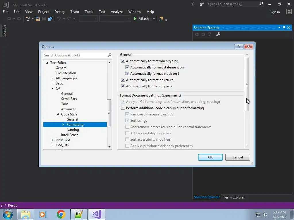This screenshot has width=294, height=220.
Task: Click Solution Explorer's Home icon
Action: click(210, 34)
